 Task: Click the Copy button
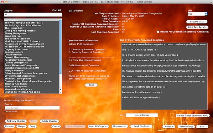click(32, 126)
